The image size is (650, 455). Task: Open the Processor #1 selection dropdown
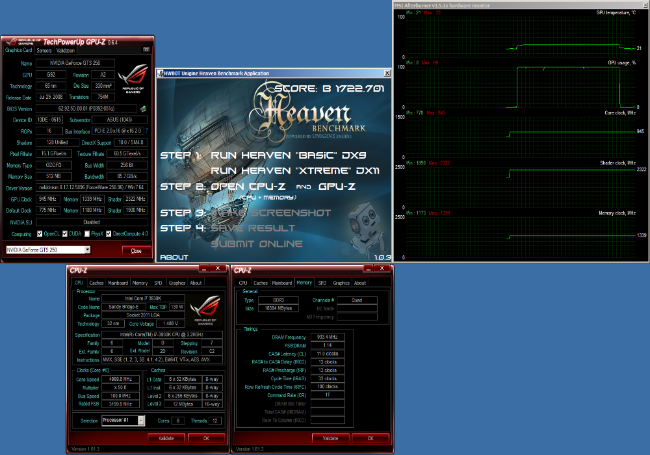click(141, 421)
